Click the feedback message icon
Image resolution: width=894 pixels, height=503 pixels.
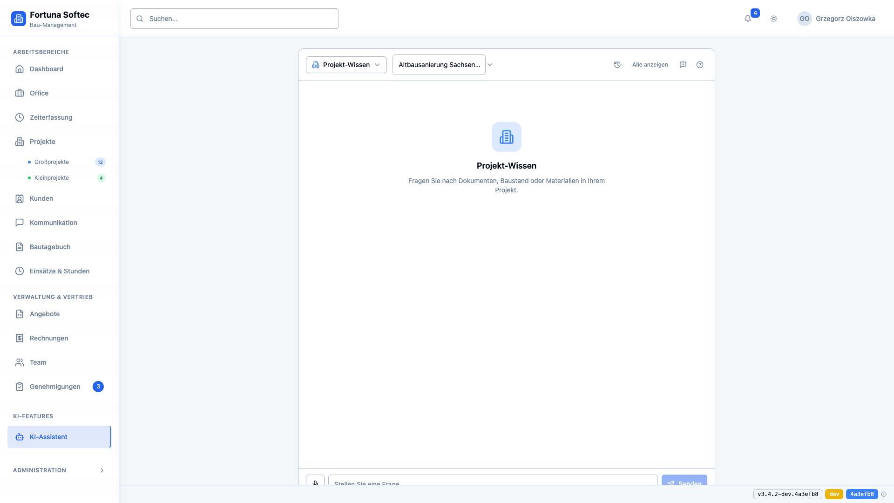[x=683, y=65]
